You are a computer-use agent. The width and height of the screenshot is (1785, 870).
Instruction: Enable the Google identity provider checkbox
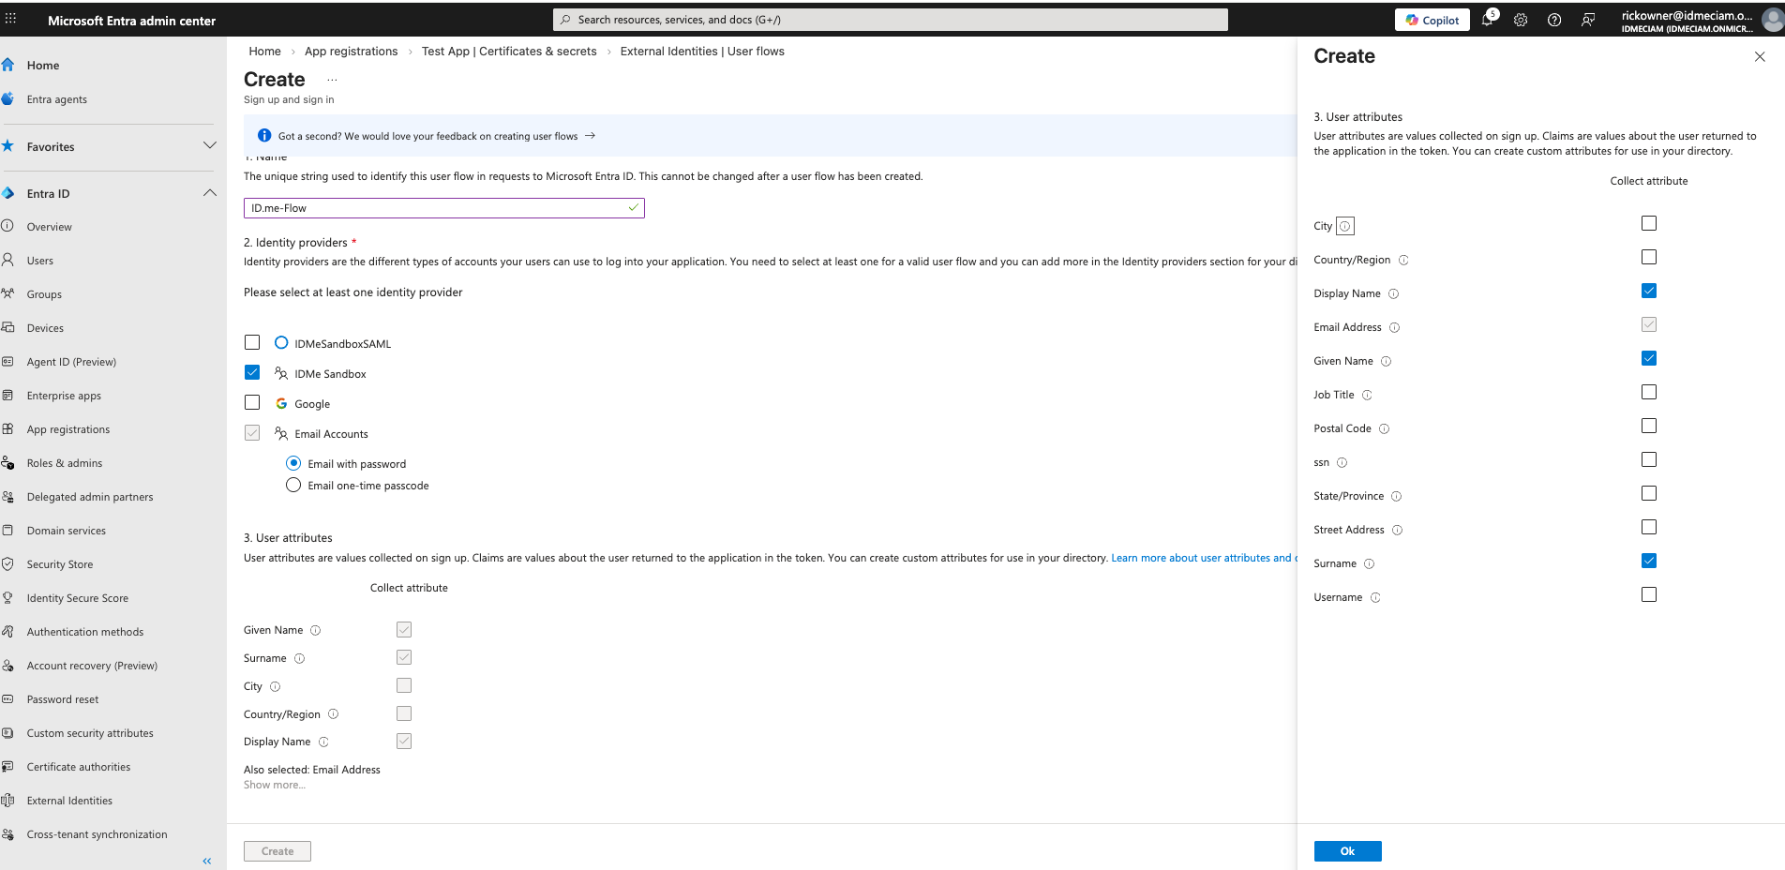(251, 402)
